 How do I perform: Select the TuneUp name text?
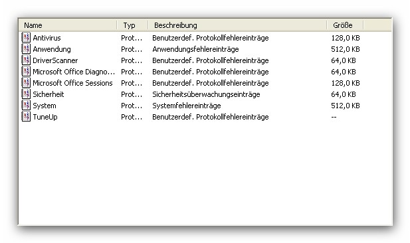[45, 117]
